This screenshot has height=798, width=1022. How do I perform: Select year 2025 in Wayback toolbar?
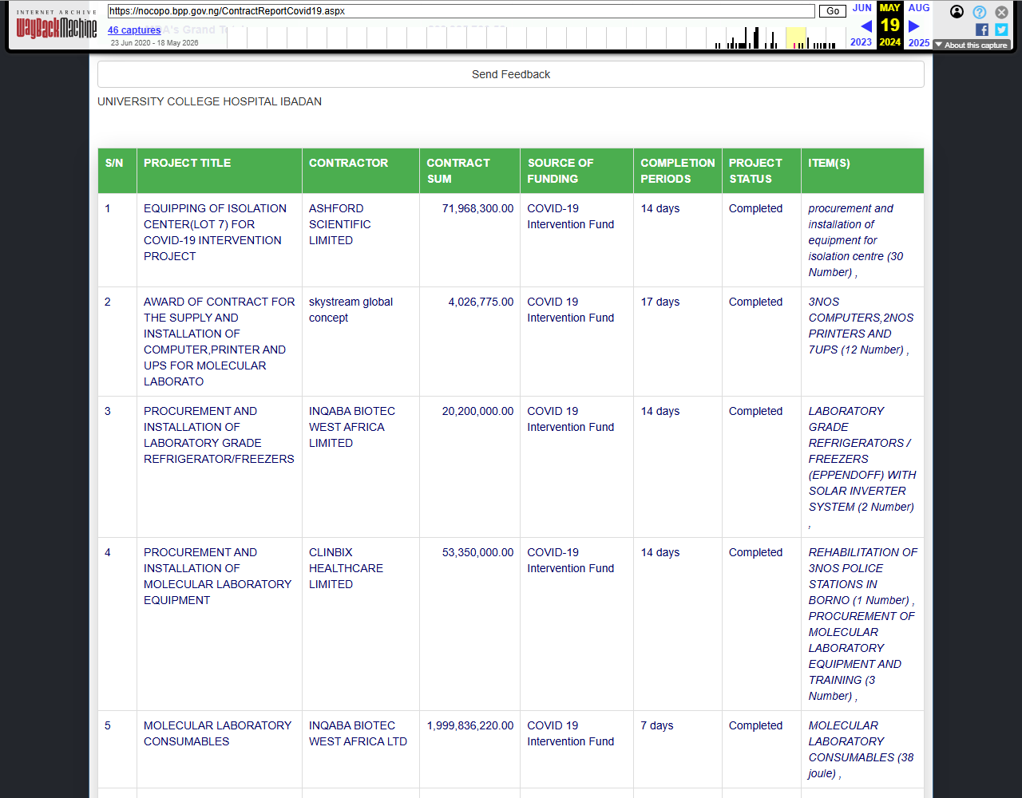tap(919, 42)
